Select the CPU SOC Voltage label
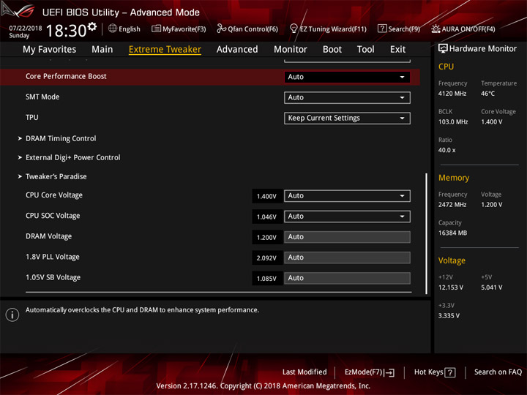527x395 pixels. coord(53,216)
